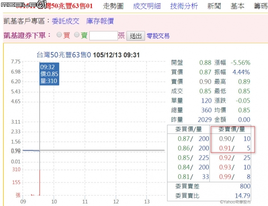268x206 pixels.
Task: Click bid row 0.81/ 33
Action: point(193,177)
